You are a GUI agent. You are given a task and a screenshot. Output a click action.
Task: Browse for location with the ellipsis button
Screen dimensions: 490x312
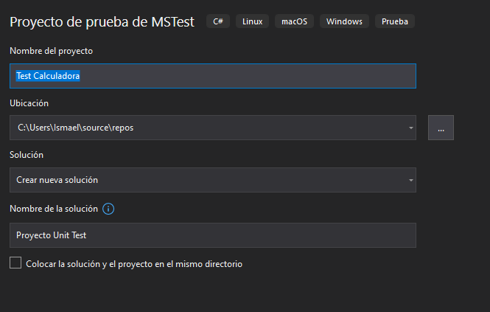(441, 128)
